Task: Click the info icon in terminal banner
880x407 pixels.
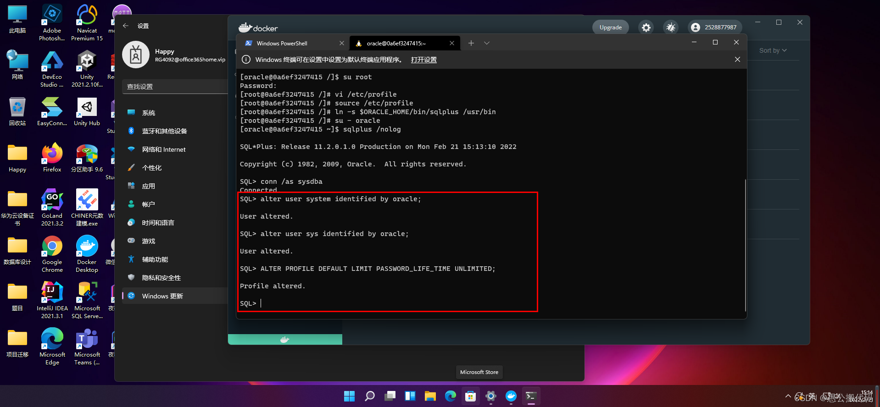Action: coord(246,60)
